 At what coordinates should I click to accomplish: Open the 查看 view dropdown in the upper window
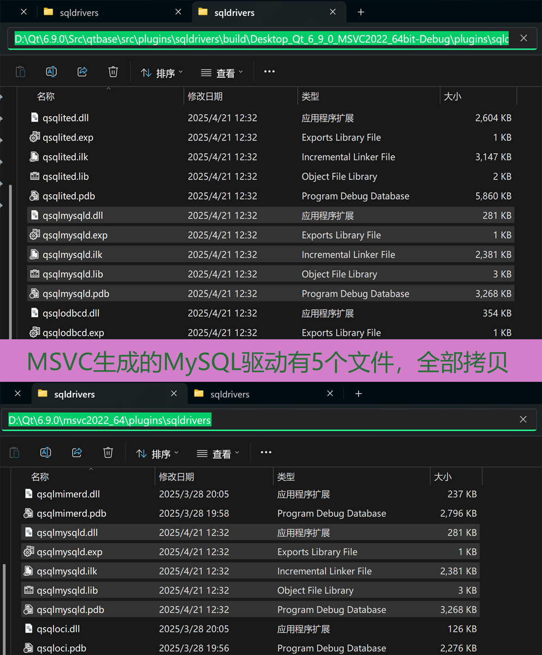tap(222, 73)
